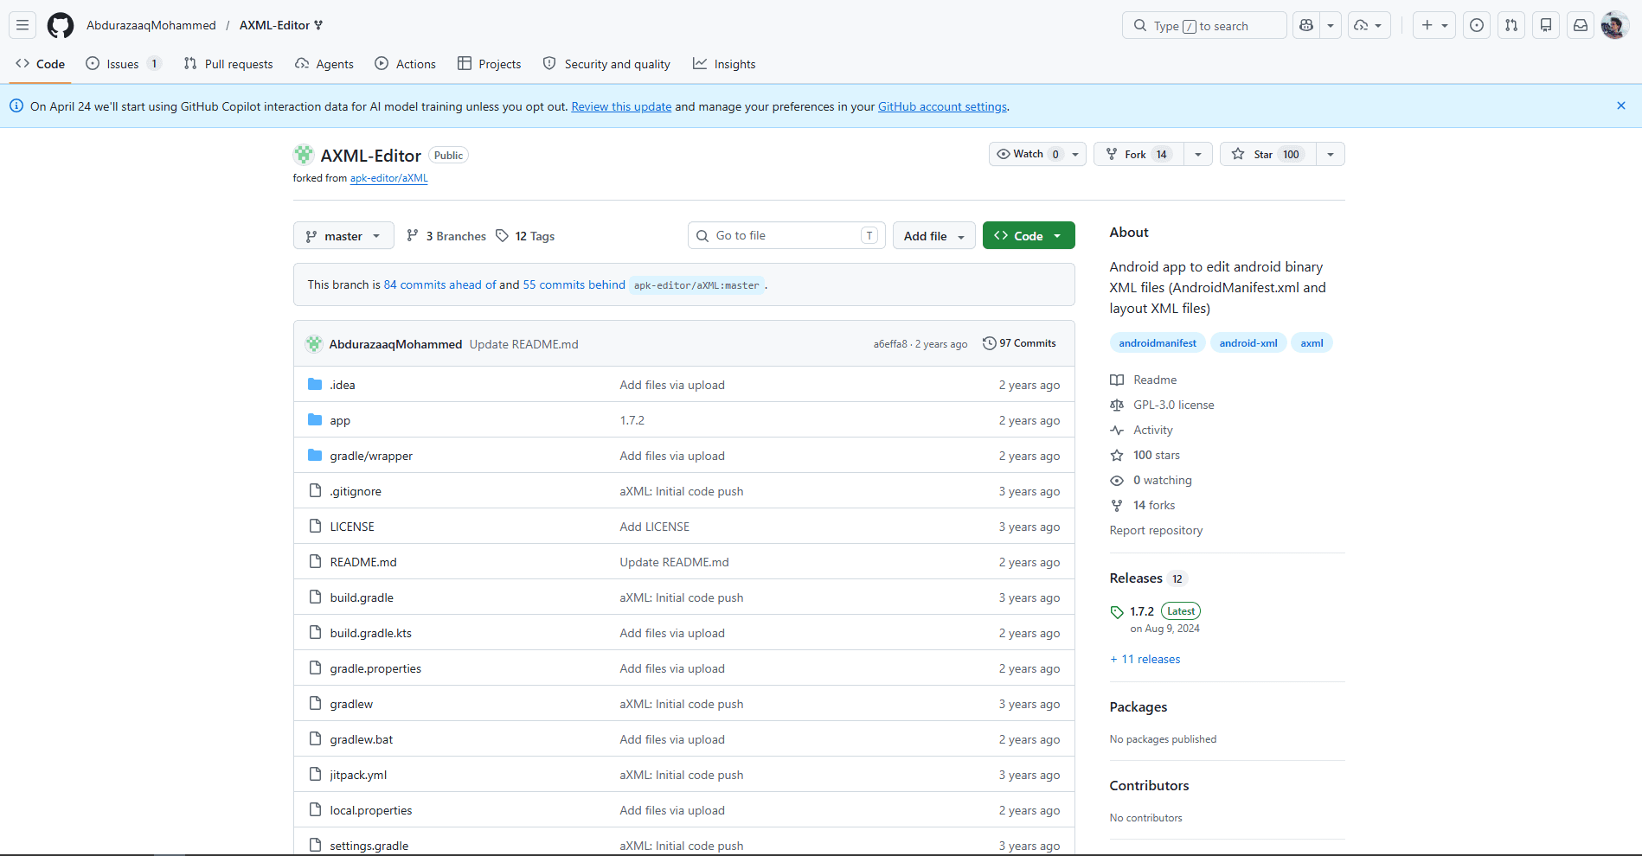Open the master branch selector
The width and height of the screenshot is (1642, 856).
pyautogui.click(x=343, y=236)
